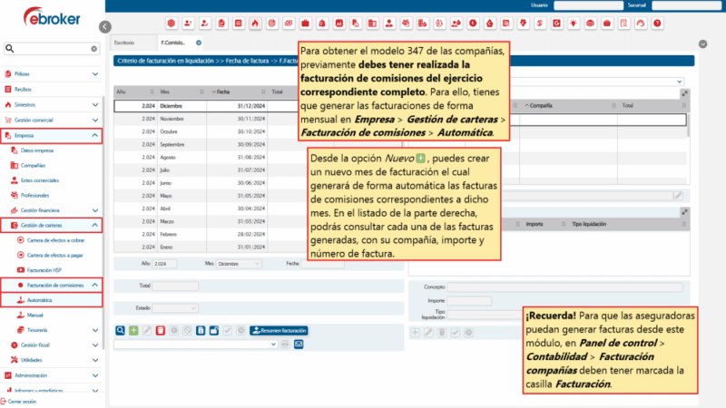Collapse the sidebar with the left arrow
726x408 pixels.
click(107, 27)
